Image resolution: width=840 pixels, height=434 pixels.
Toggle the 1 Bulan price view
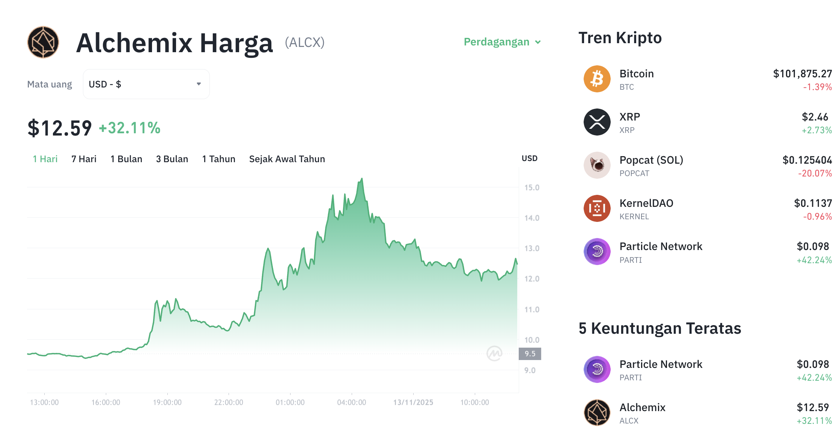point(126,159)
